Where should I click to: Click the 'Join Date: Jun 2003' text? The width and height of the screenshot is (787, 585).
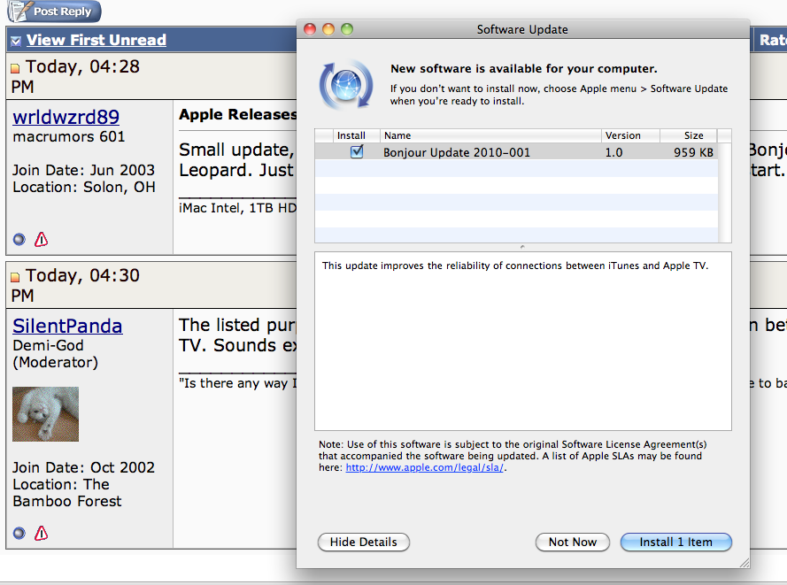coord(83,170)
